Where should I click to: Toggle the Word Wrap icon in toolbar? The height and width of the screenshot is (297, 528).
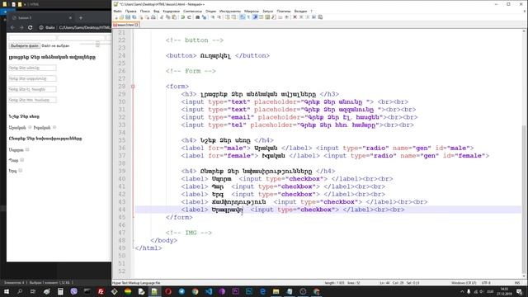243,16
